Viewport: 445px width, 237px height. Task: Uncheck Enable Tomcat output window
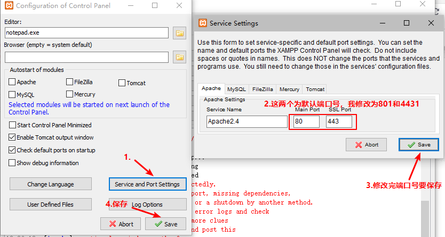12,137
